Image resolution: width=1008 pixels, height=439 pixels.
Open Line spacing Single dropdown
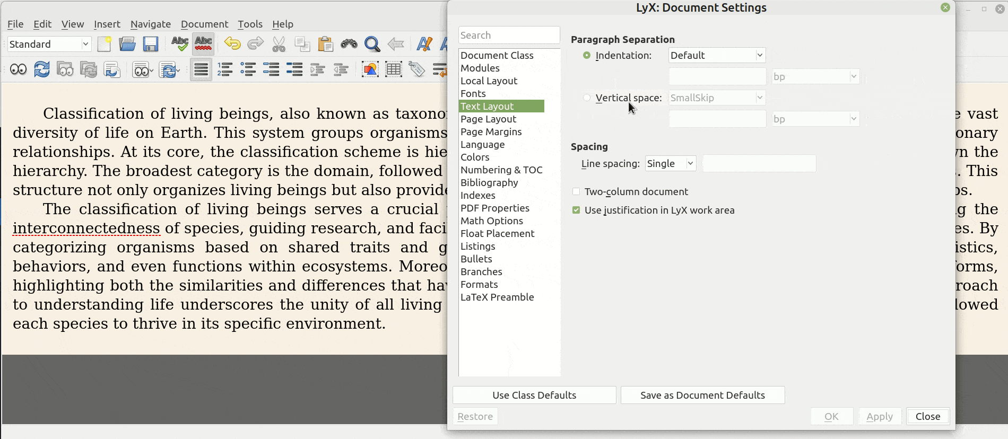tap(671, 163)
